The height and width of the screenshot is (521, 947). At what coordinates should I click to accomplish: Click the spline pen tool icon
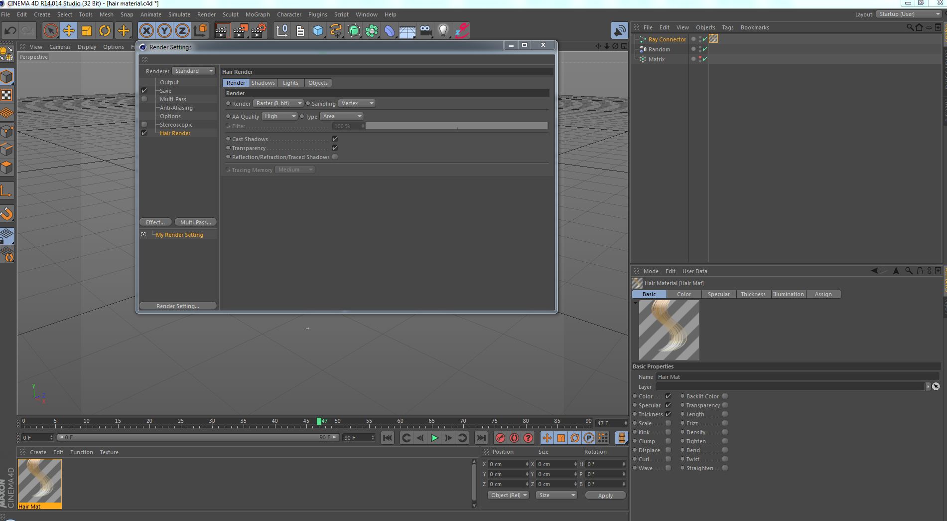pos(336,30)
